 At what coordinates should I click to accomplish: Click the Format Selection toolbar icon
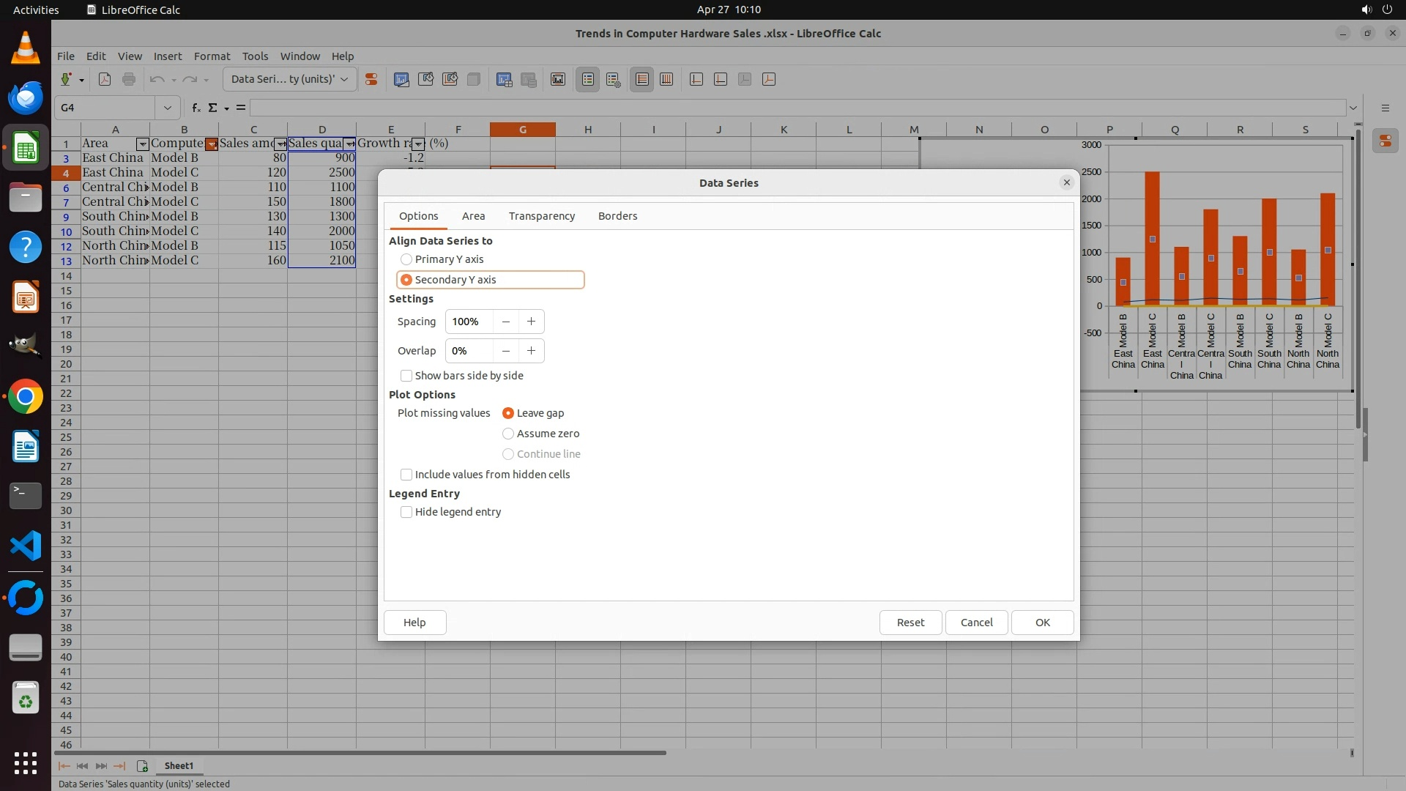coord(371,80)
